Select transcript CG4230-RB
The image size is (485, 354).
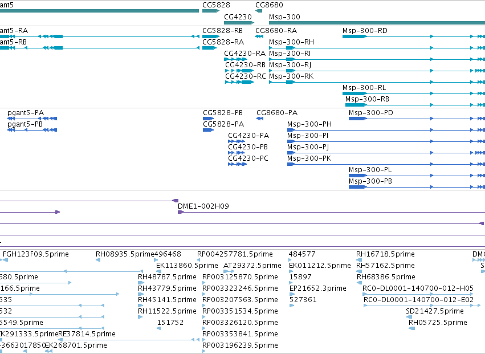point(245,65)
